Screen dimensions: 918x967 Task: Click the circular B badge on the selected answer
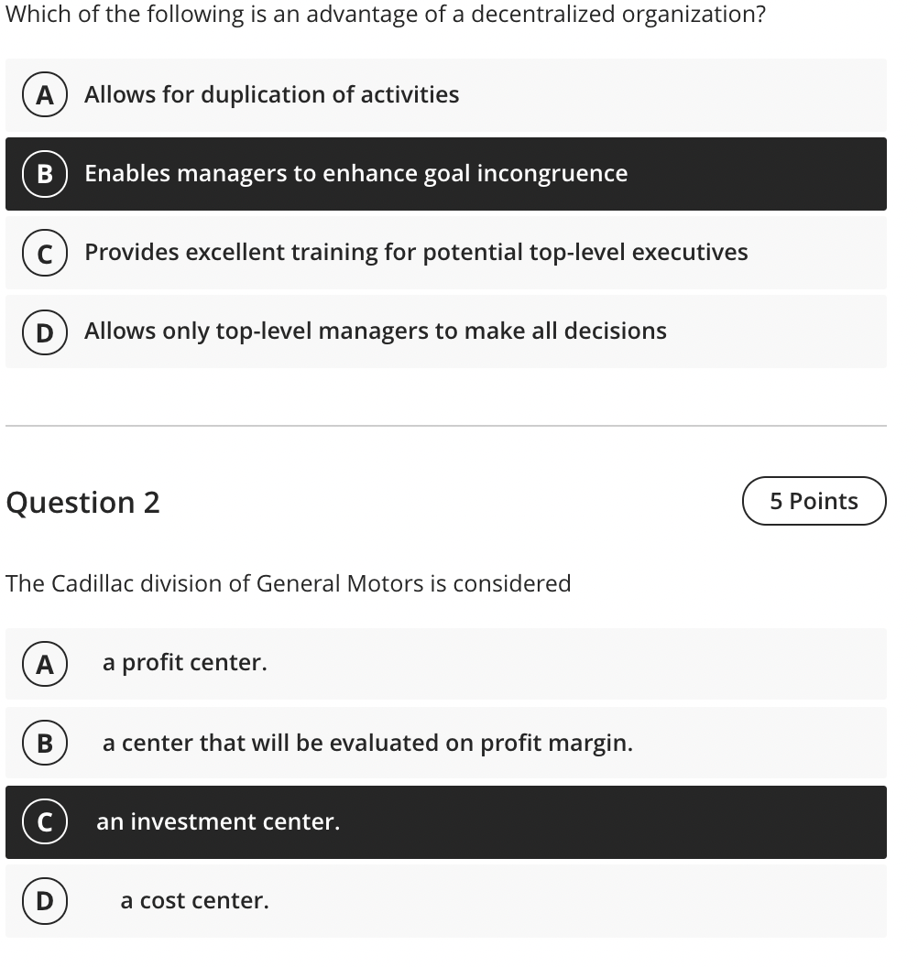tap(43, 173)
